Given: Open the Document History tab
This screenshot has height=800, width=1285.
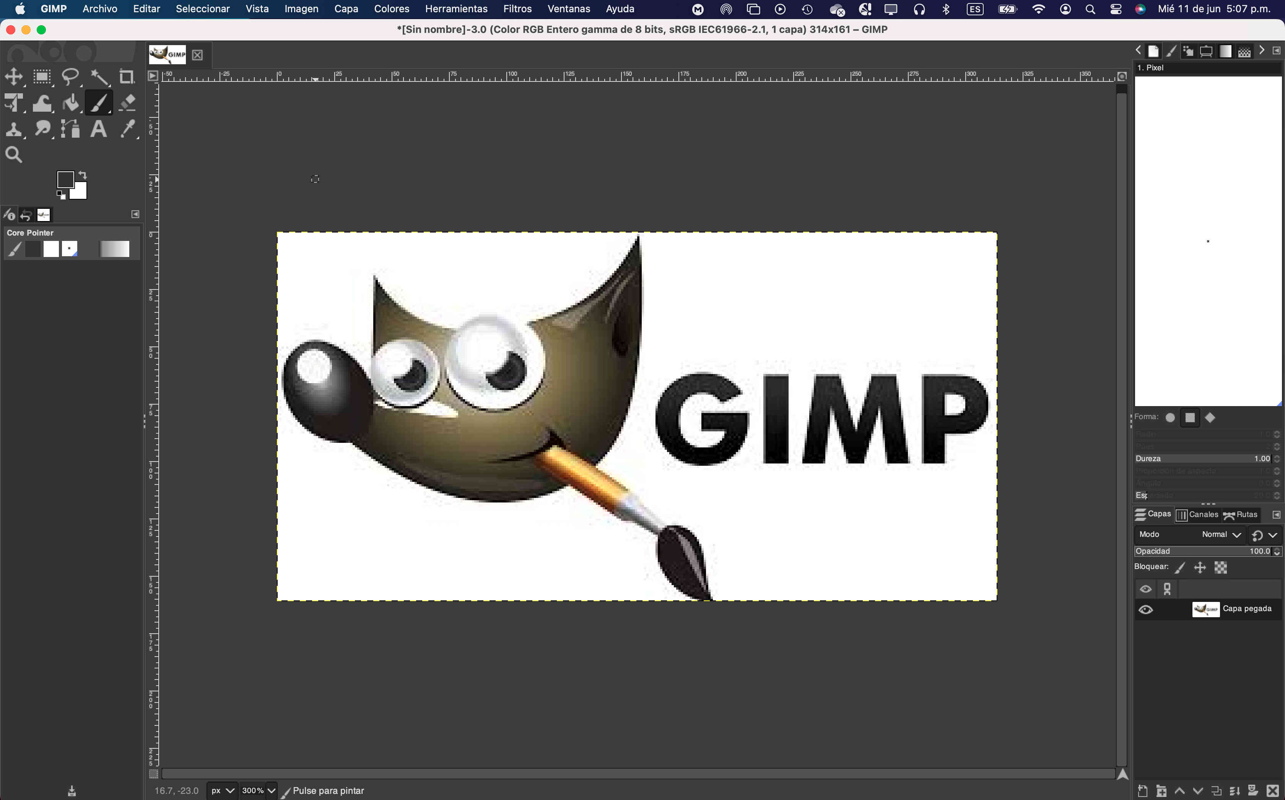Looking at the screenshot, I should (x=1153, y=51).
